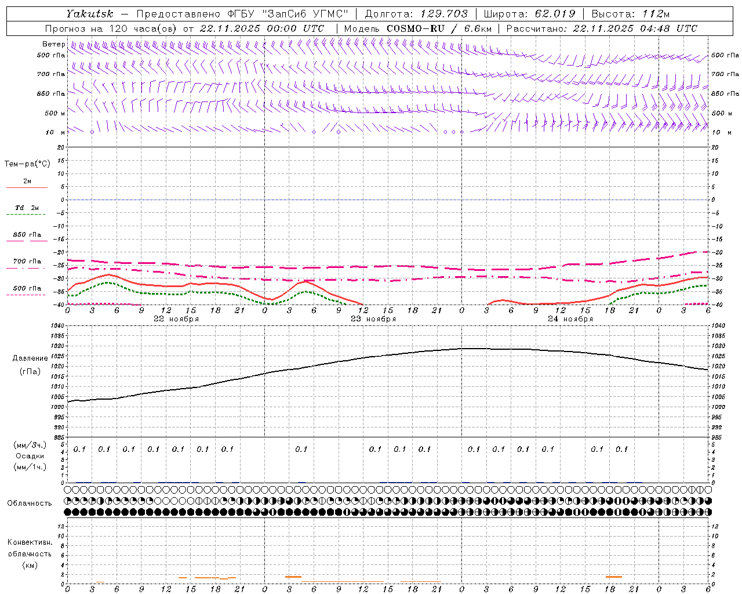Click the dashed line sample under legend 500 гПа
Image resolution: width=742 pixels, height=594 pixels.
[x=26, y=295]
